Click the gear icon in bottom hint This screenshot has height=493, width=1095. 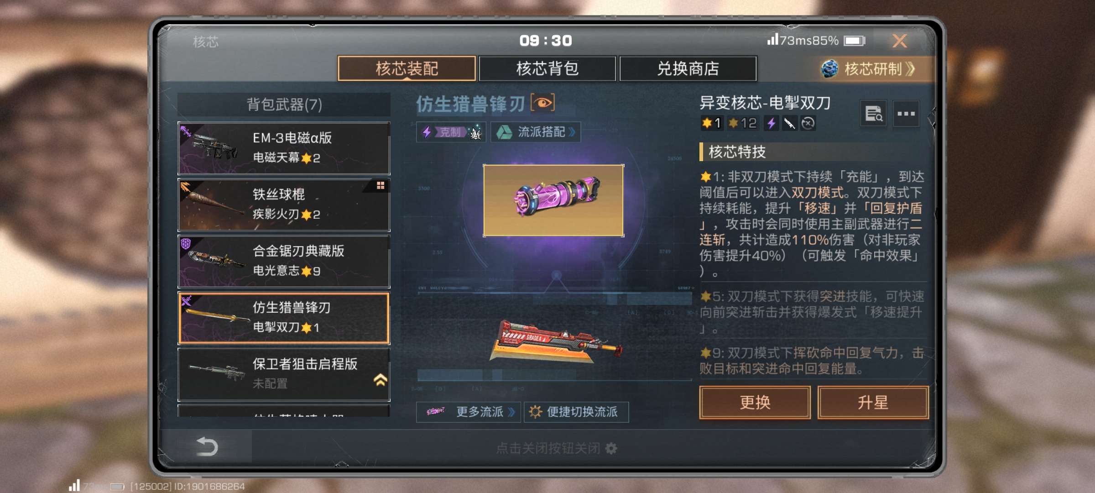point(611,449)
